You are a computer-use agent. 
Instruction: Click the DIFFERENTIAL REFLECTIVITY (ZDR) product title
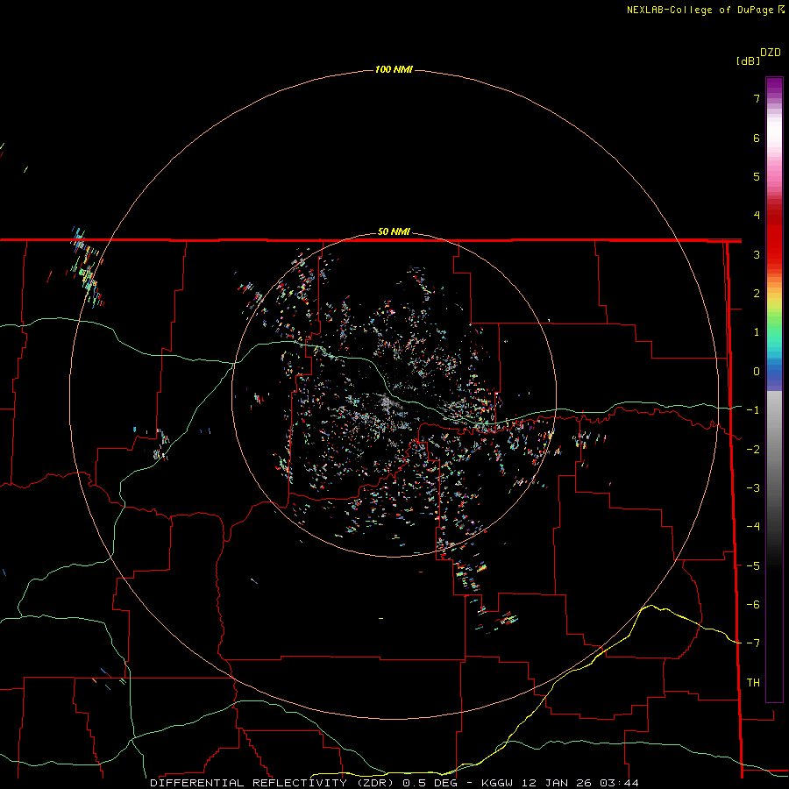click(274, 783)
